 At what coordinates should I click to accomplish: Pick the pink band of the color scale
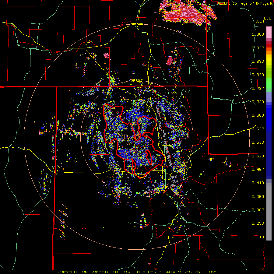[x=269, y=33]
